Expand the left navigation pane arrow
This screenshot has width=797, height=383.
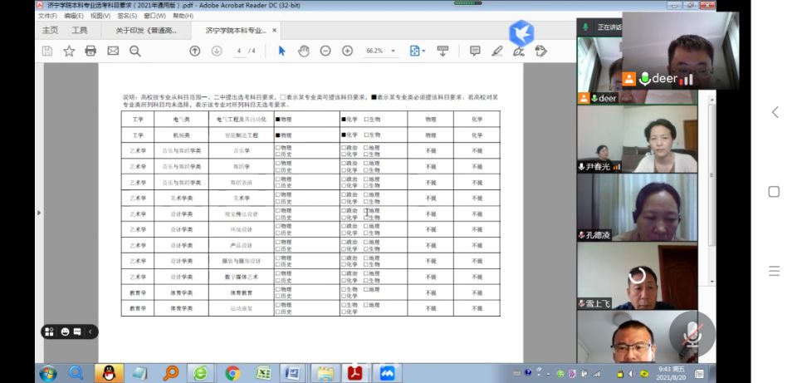pos(39,213)
